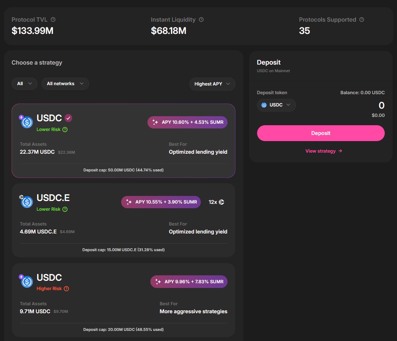The image size is (397, 341).
Task: Click the 12x multiplier text
Action: [x=213, y=202]
